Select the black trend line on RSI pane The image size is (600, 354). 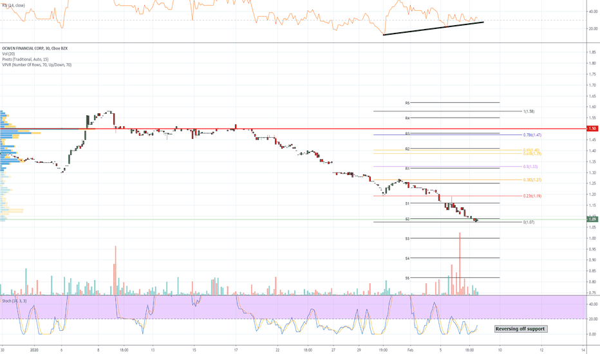pyautogui.click(x=433, y=29)
